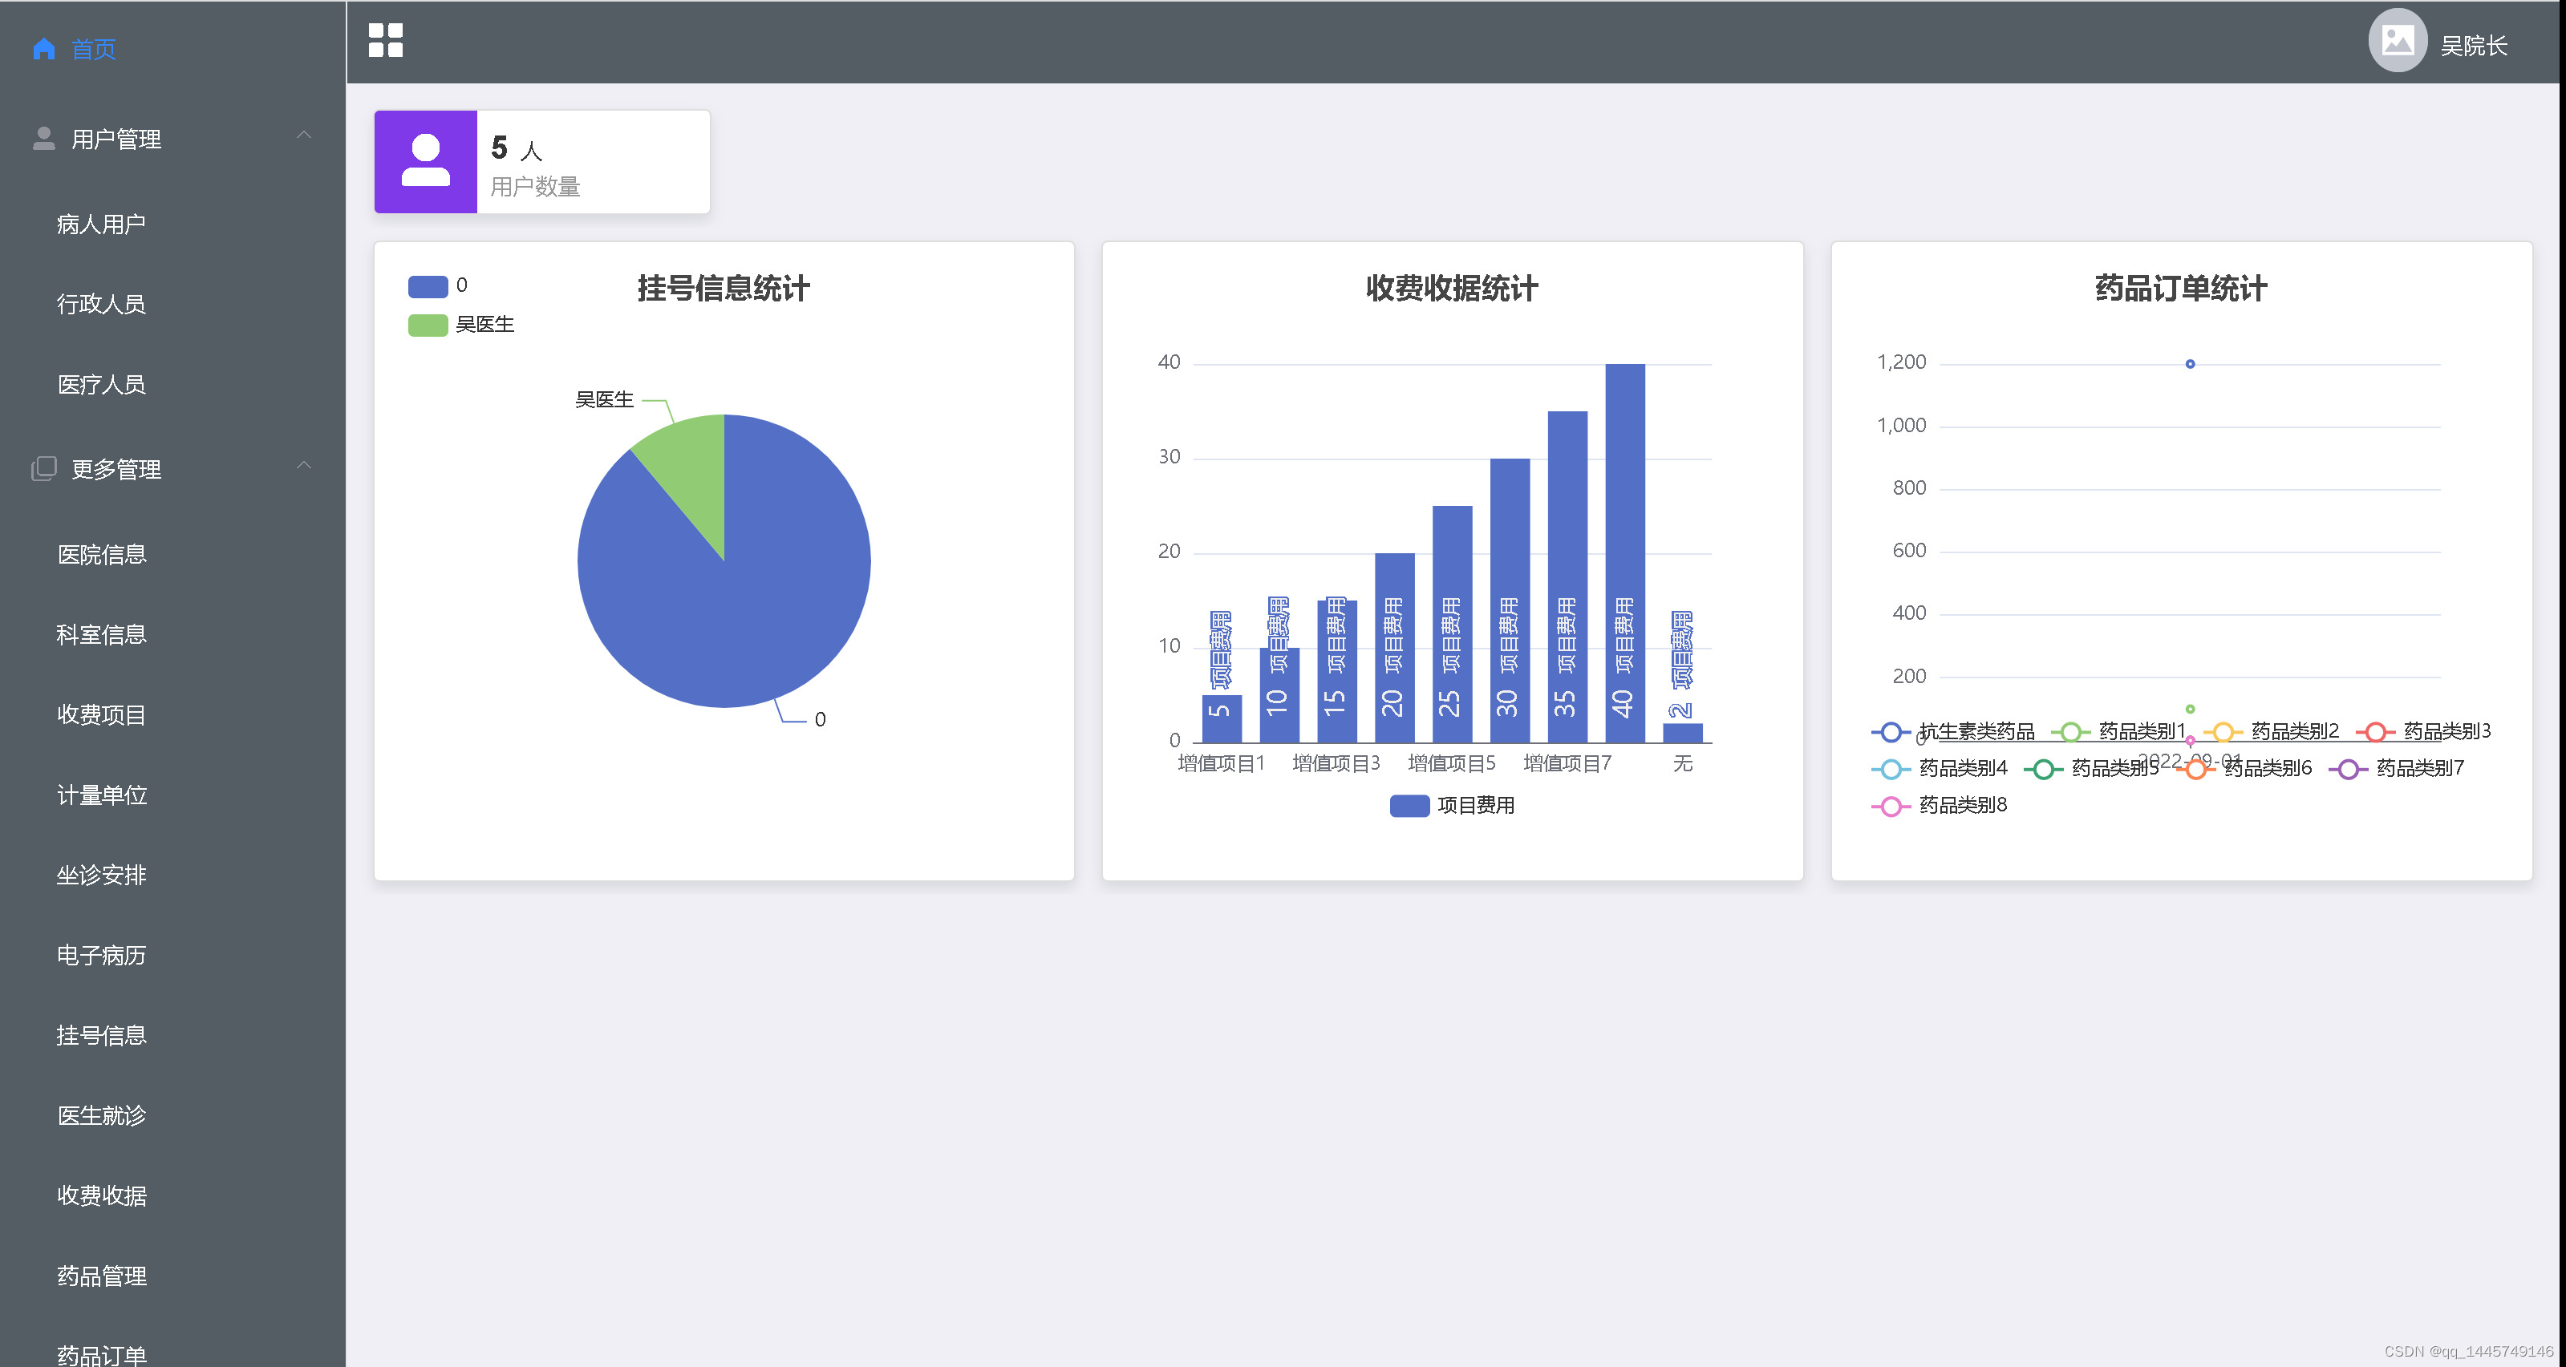Viewport: 2566px width, 1367px height.
Task: Navigate to 首页 link
Action: click(x=94, y=49)
